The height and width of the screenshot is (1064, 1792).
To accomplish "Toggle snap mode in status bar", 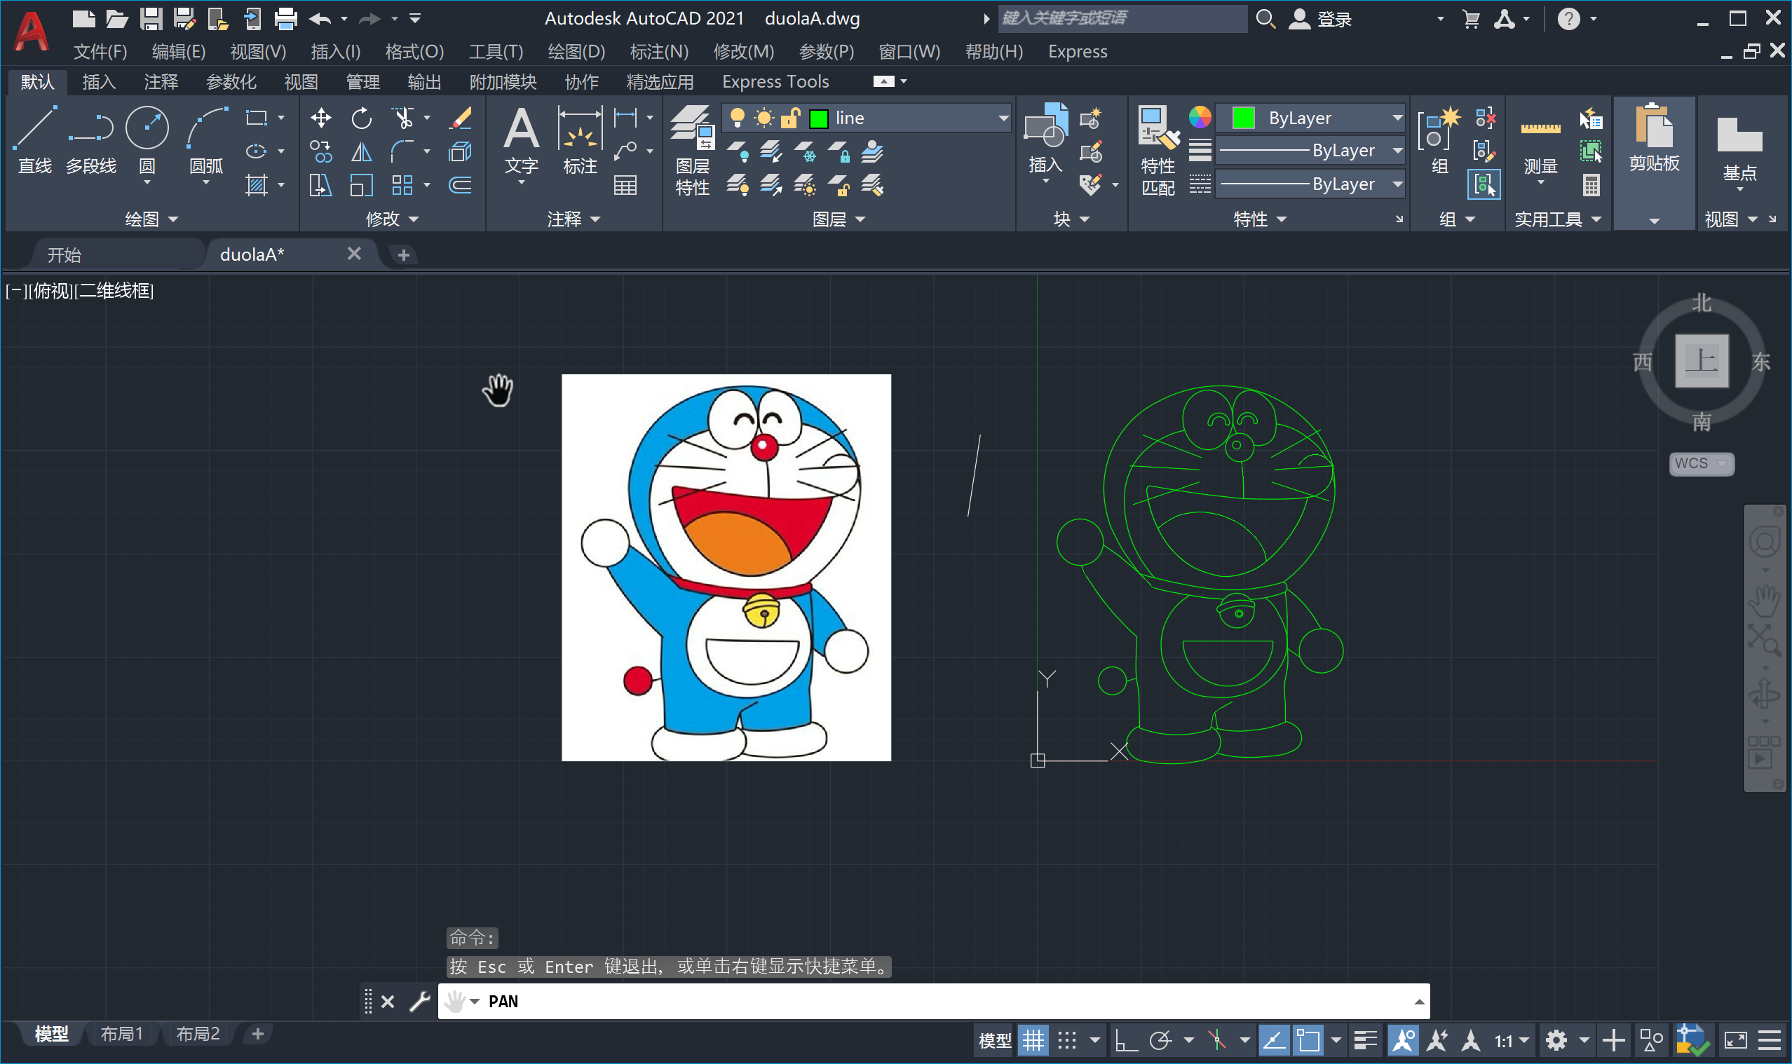I will pos(1067,1040).
